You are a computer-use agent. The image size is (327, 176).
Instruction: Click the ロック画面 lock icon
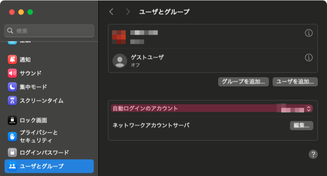[12, 120]
